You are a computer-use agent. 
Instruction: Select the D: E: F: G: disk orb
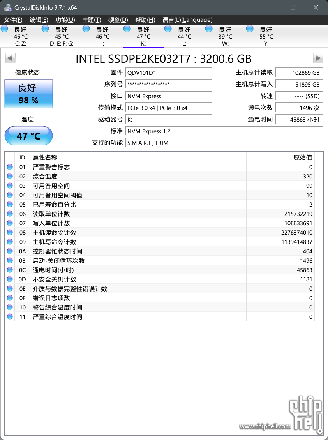(x=45, y=29)
